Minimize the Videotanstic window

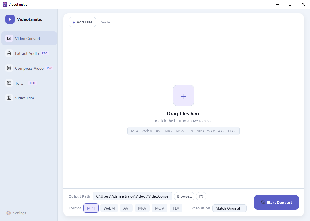(277, 4)
